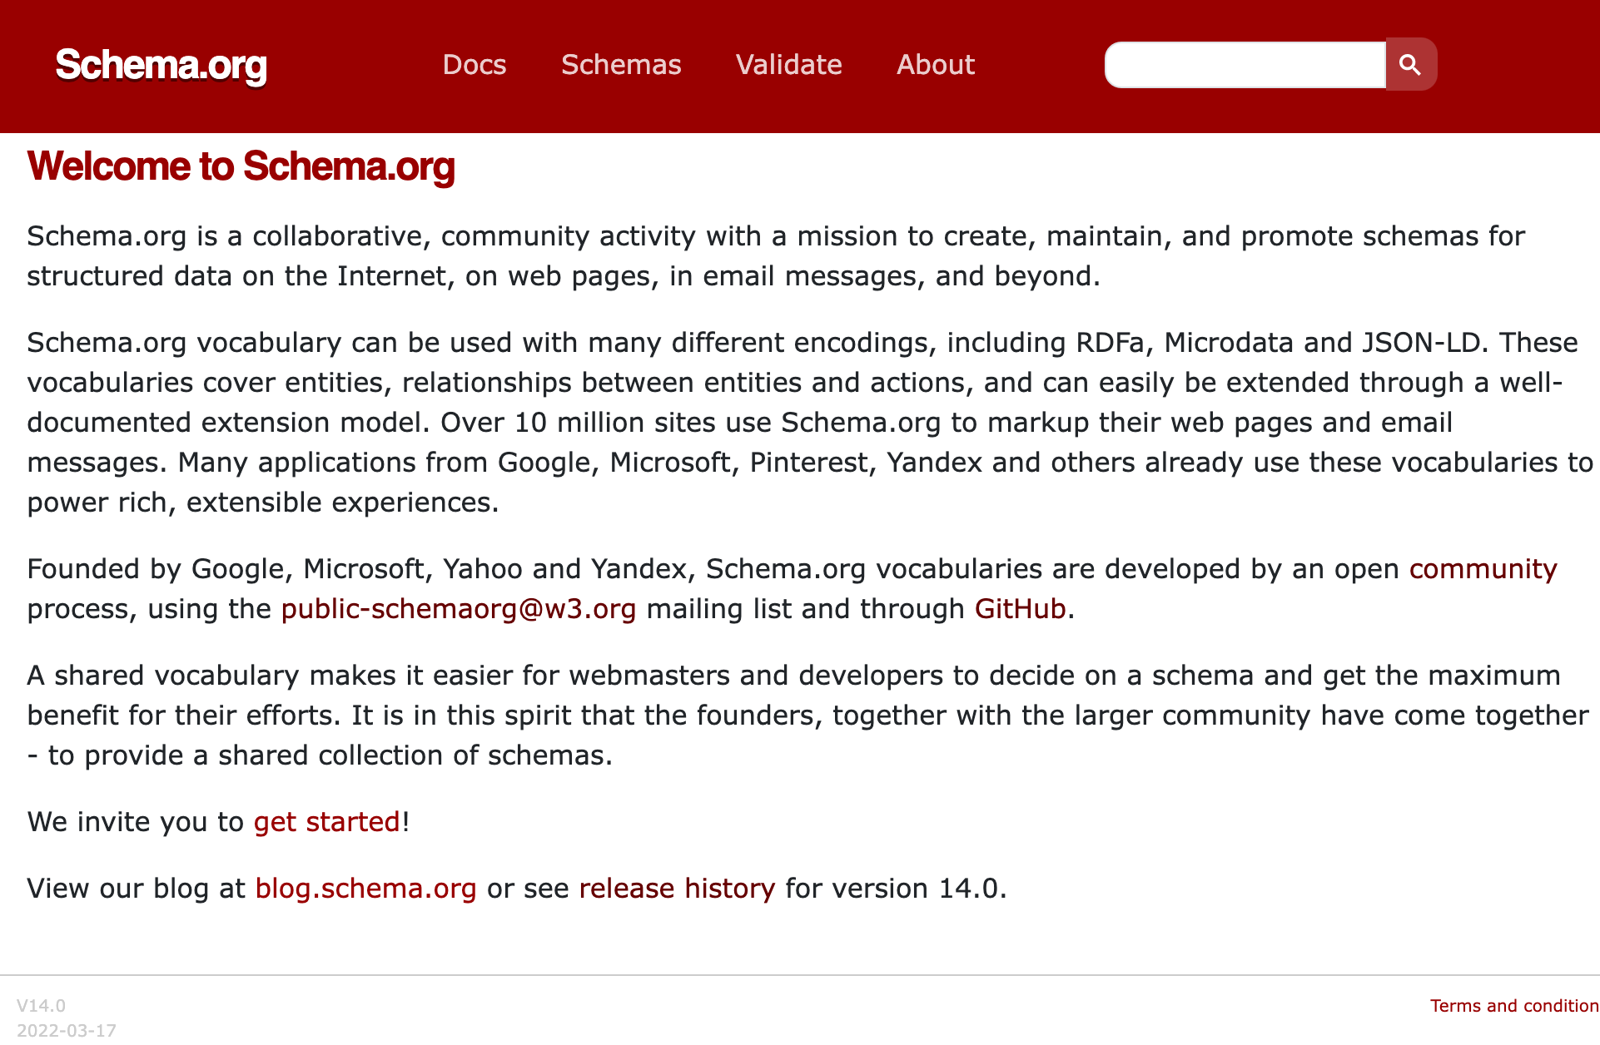Open Terms and conditions in footer

[1514, 1006]
